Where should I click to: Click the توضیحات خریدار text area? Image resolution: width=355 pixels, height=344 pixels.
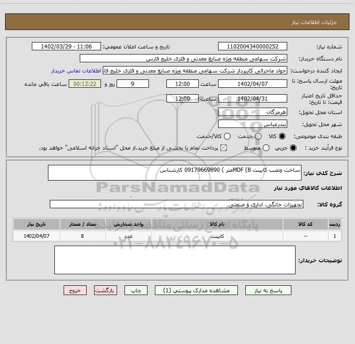click(175, 260)
